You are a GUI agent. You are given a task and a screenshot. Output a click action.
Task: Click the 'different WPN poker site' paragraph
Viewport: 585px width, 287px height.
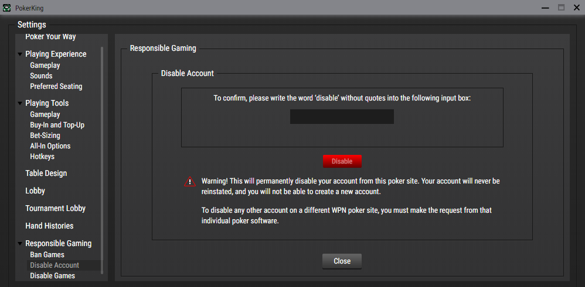click(x=347, y=216)
